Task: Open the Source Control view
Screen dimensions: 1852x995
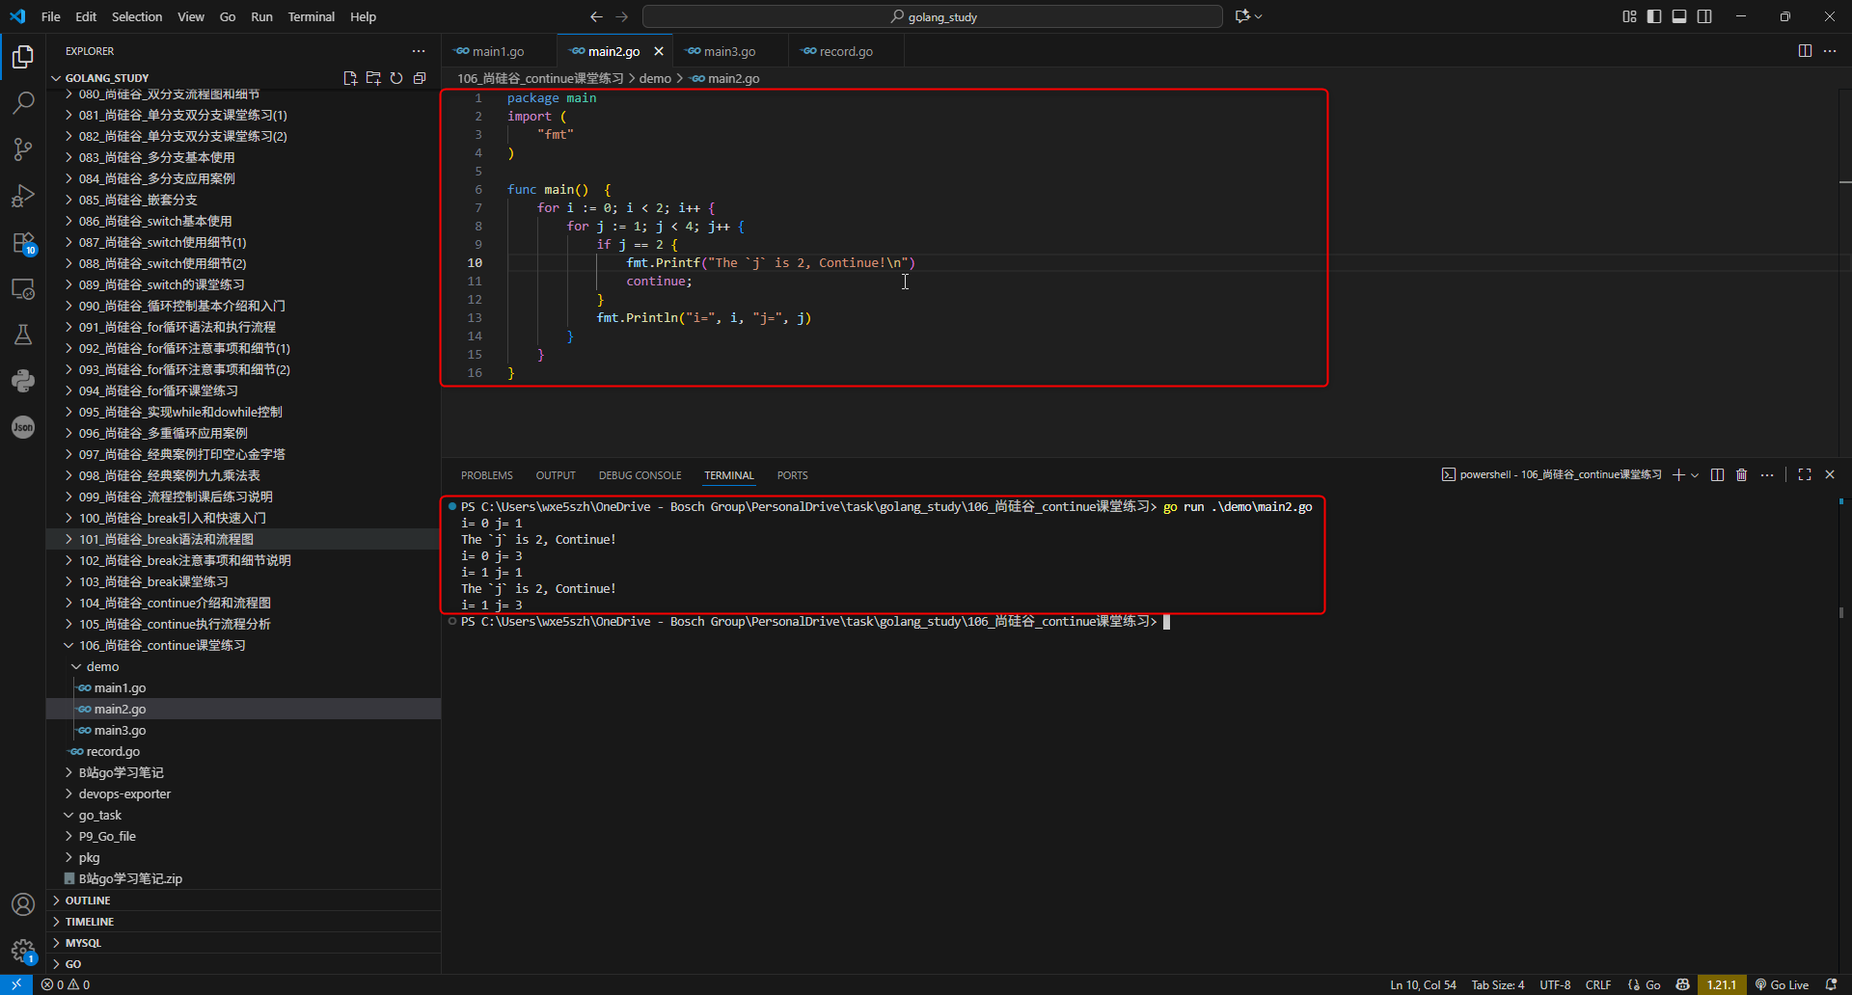Action: tap(23, 148)
